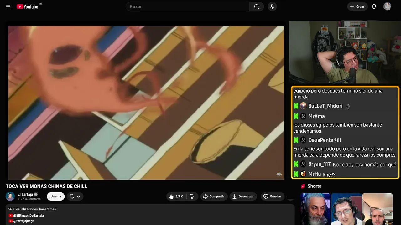Like the video with the thumbs up
The width and height of the screenshot is (401, 225).
point(176,197)
